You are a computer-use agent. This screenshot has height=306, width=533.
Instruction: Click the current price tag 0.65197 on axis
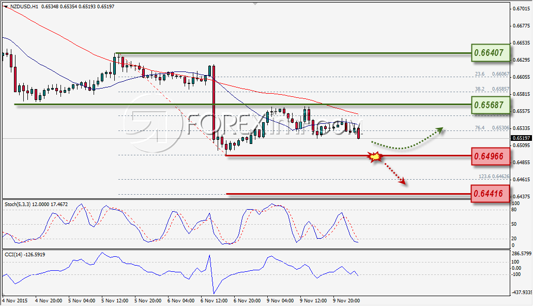521,138
